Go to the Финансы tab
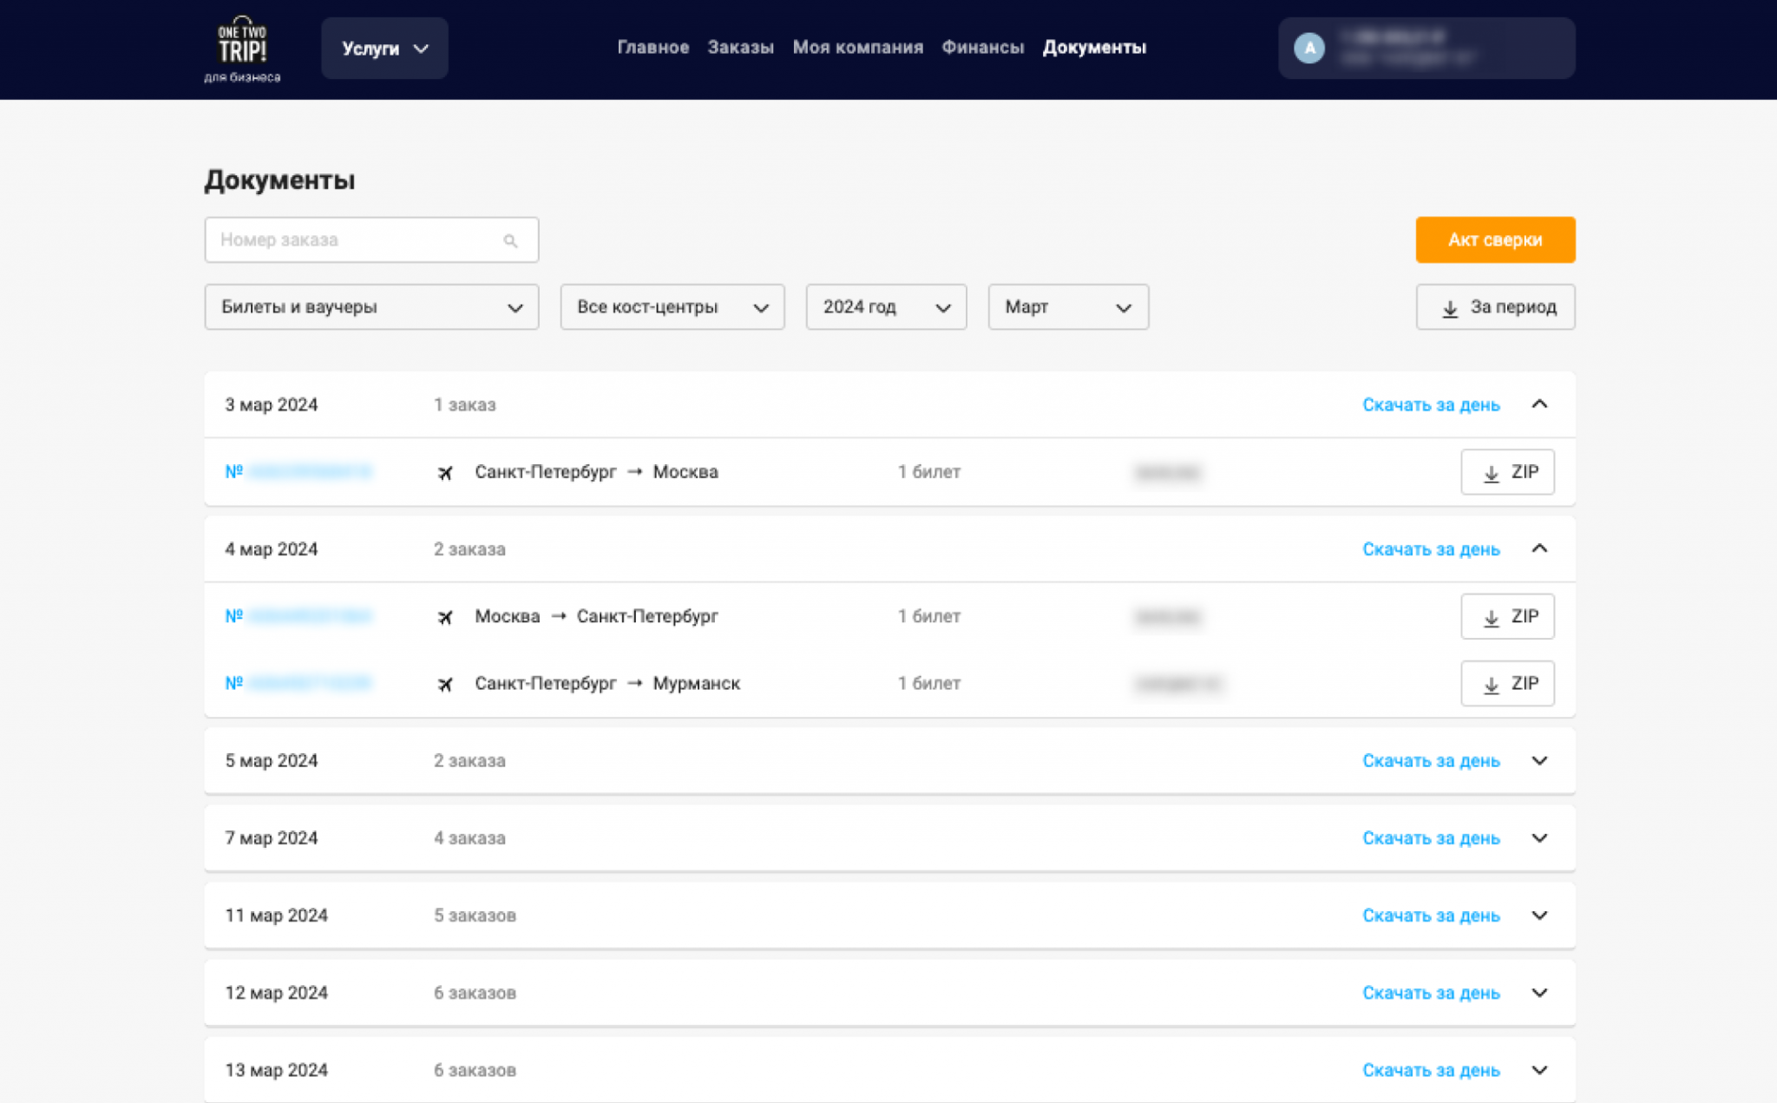This screenshot has height=1103, width=1777. [982, 48]
